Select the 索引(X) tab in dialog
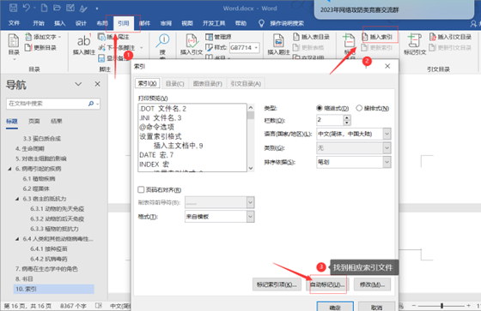The image size is (481, 311). pyautogui.click(x=147, y=83)
